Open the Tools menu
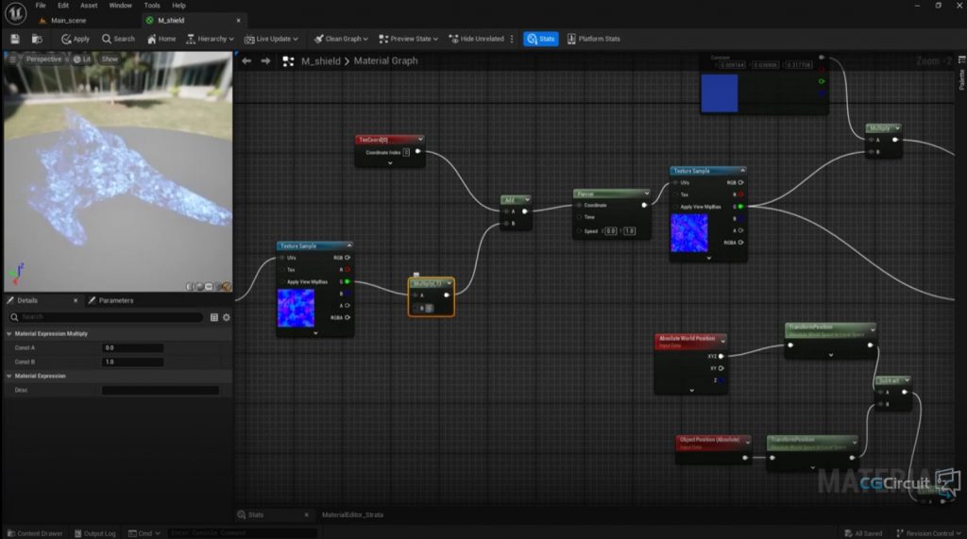 [x=152, y=6]
